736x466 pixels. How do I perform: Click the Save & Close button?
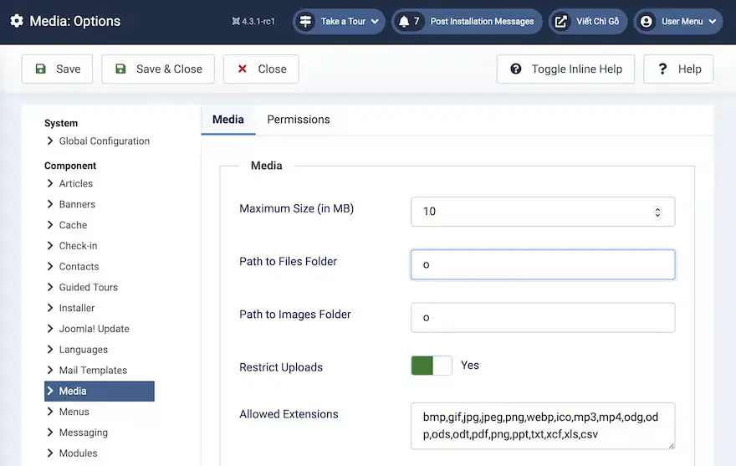tap(158, 69)
